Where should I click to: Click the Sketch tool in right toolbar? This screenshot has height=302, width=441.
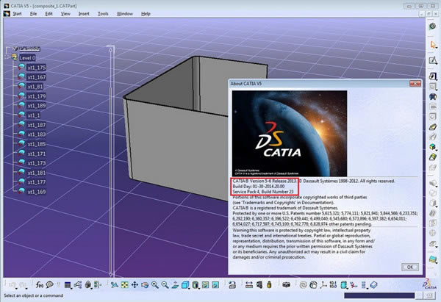(433, 60)
